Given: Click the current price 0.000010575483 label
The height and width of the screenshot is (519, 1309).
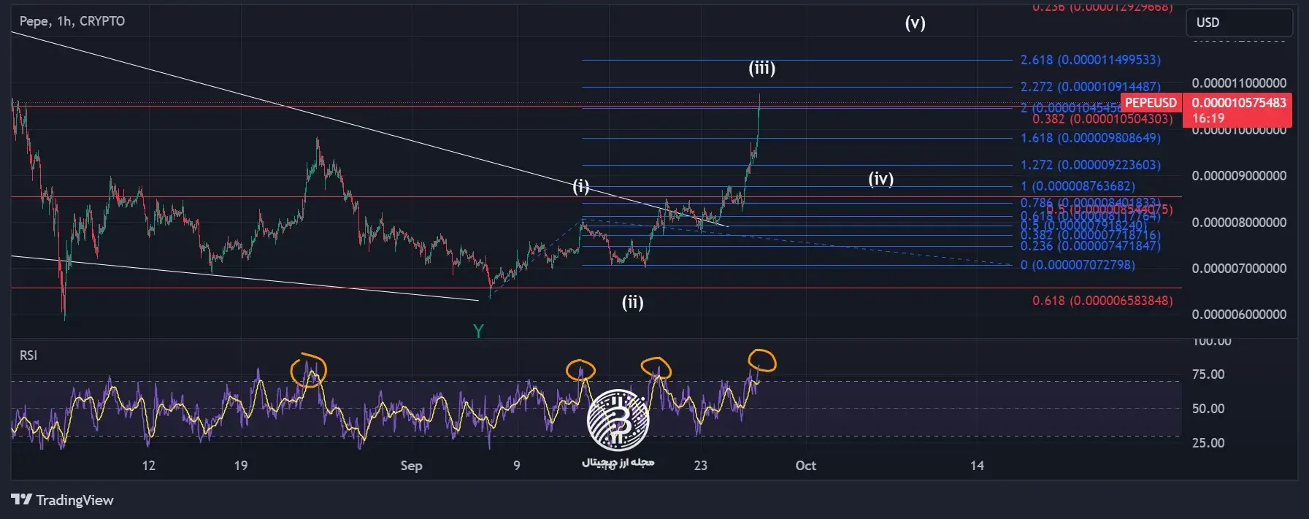Looking at the screenshot, I should (1238, 103).
